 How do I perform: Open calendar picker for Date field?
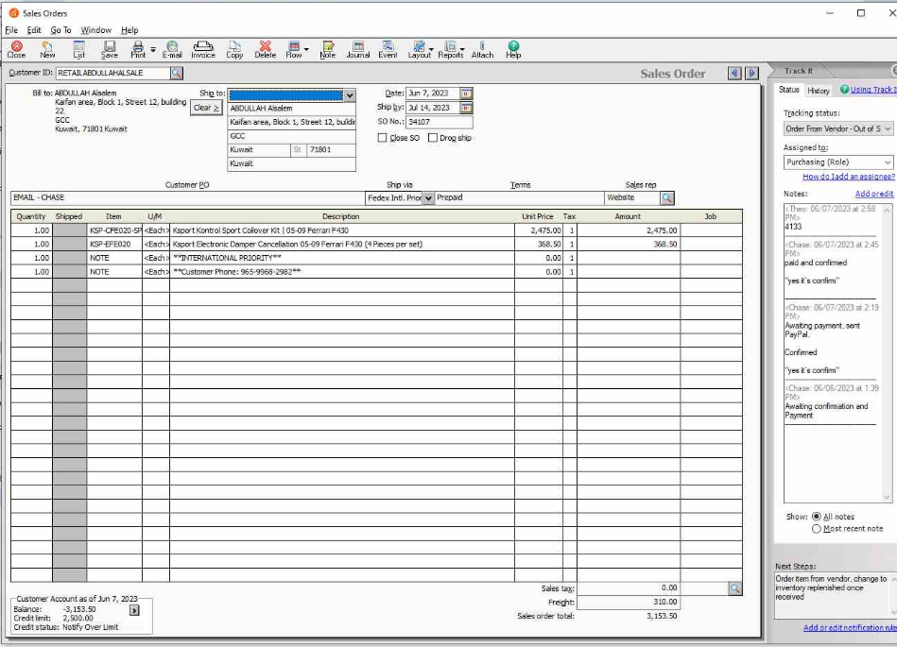click(x=466, y=94)
